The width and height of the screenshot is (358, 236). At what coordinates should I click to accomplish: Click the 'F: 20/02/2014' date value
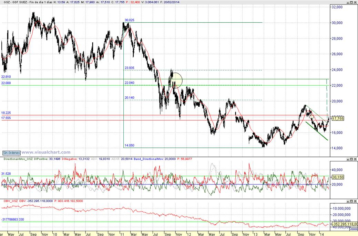(170, 2)
